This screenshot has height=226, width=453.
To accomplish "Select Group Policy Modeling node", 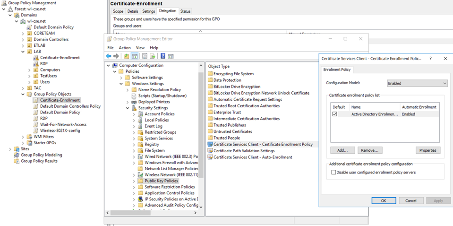I will coord(41,155).
